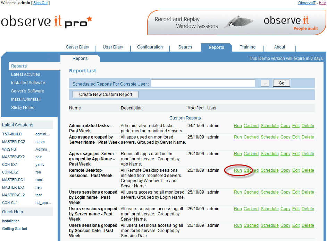The width and height of the screenshot is (327, 241).
Task: Click Create New Custom Report
Action: tap(105, 95)
